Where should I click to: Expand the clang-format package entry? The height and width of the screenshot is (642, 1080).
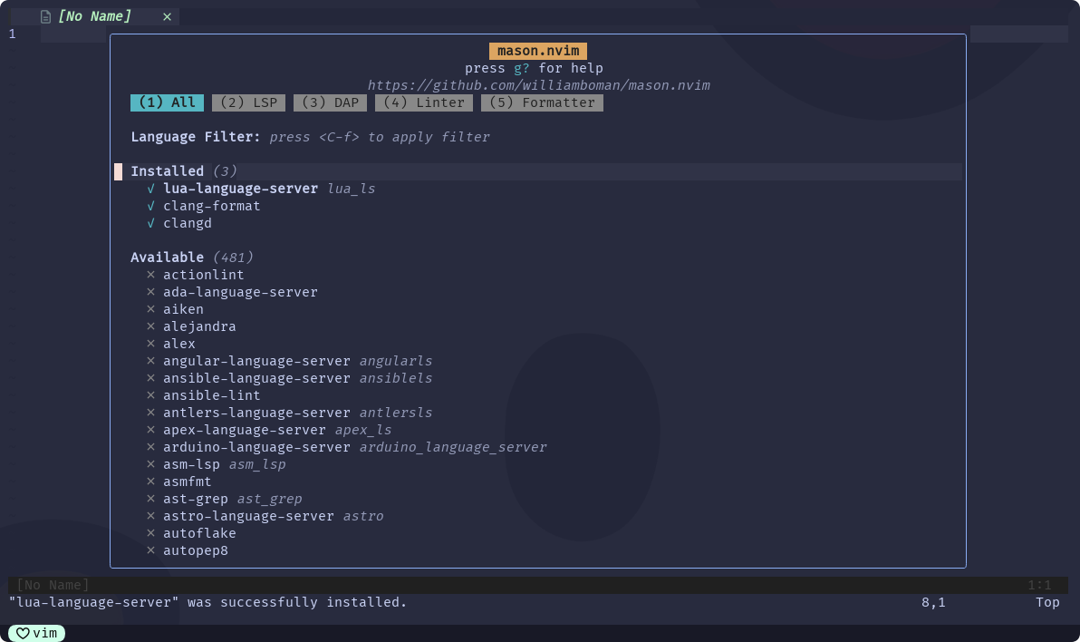[211, 206]
